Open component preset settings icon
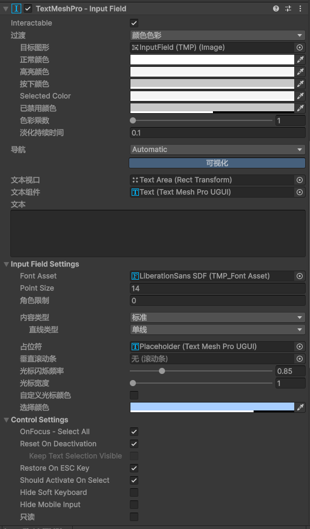Viewport: 310px width, 529px height. (x=288, y=9)
